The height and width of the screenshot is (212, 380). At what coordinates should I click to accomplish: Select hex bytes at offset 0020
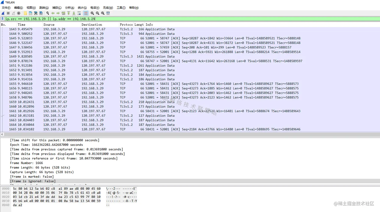pyautogui.click(x=57, y=197)
